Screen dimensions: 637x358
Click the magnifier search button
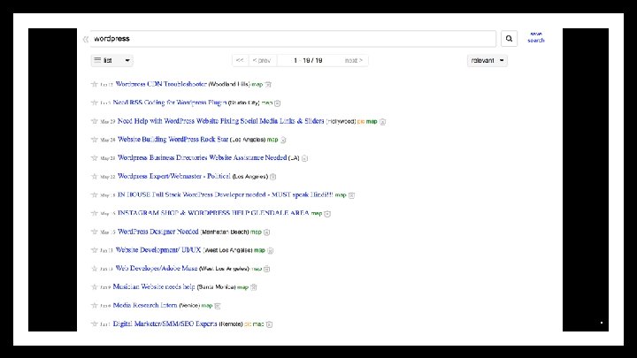click(x=509, y=39)
